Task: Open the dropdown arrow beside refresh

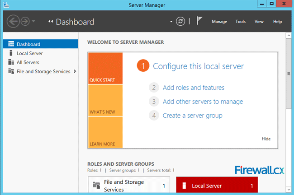Action: [x=171, y=22]
